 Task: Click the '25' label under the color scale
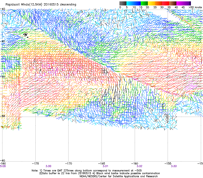155,7
